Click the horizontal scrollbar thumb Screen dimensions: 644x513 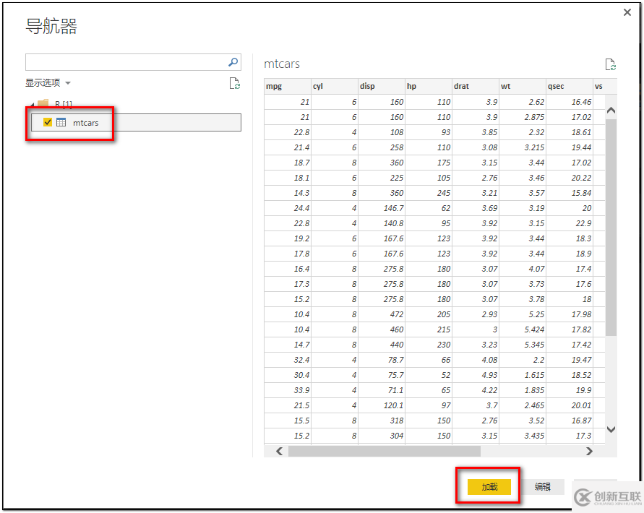(384, 451)
